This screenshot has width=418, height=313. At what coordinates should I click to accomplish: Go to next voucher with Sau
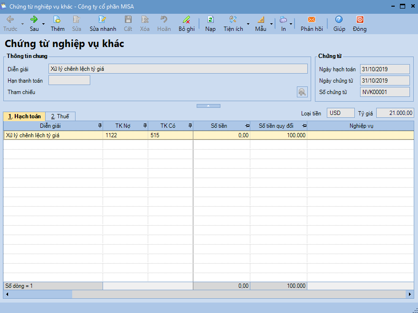(34, 24)
